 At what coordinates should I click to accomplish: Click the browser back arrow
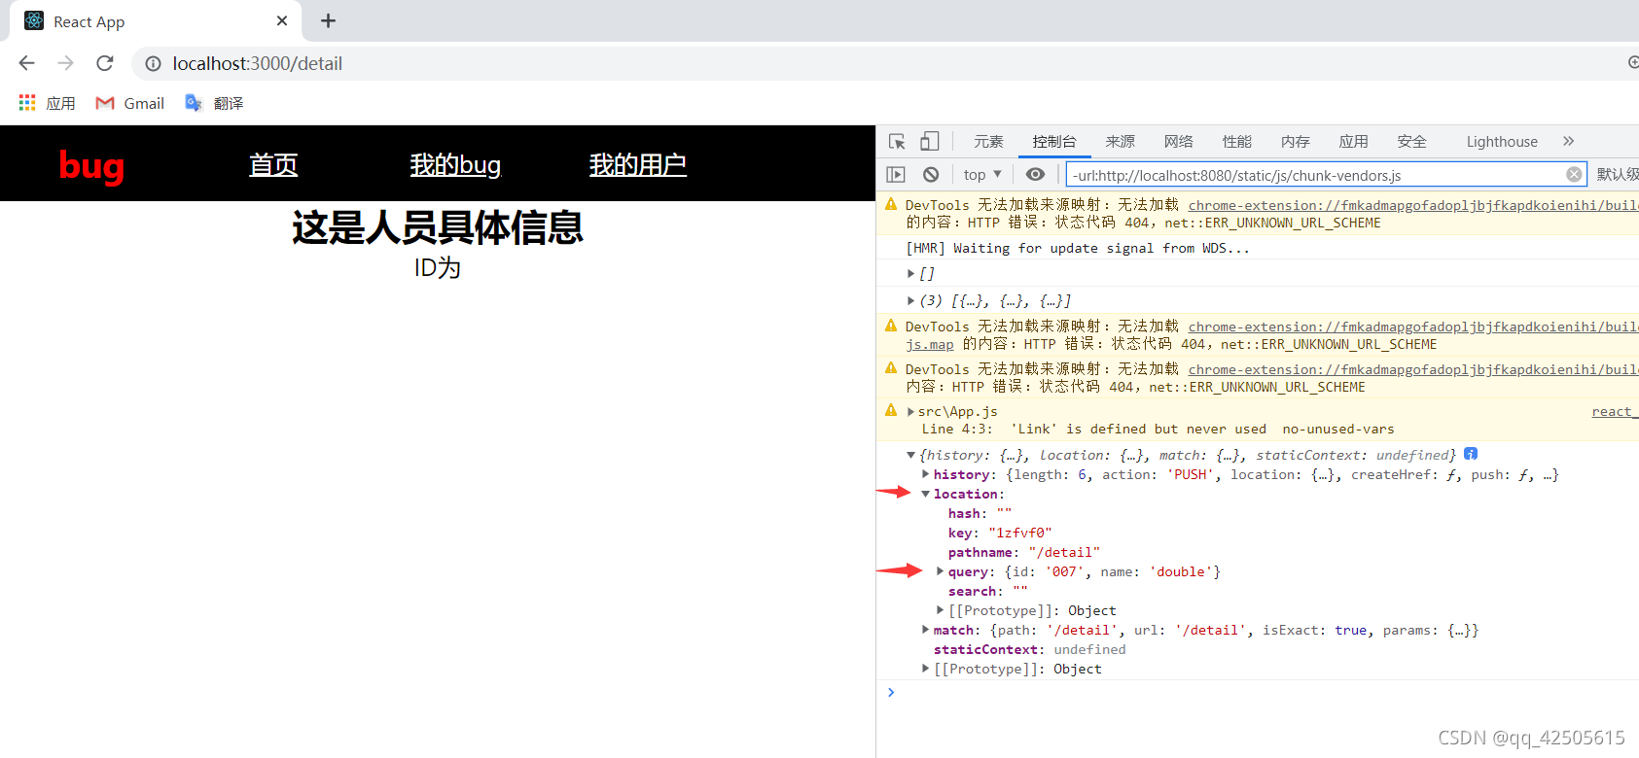[x=26, y=63]
